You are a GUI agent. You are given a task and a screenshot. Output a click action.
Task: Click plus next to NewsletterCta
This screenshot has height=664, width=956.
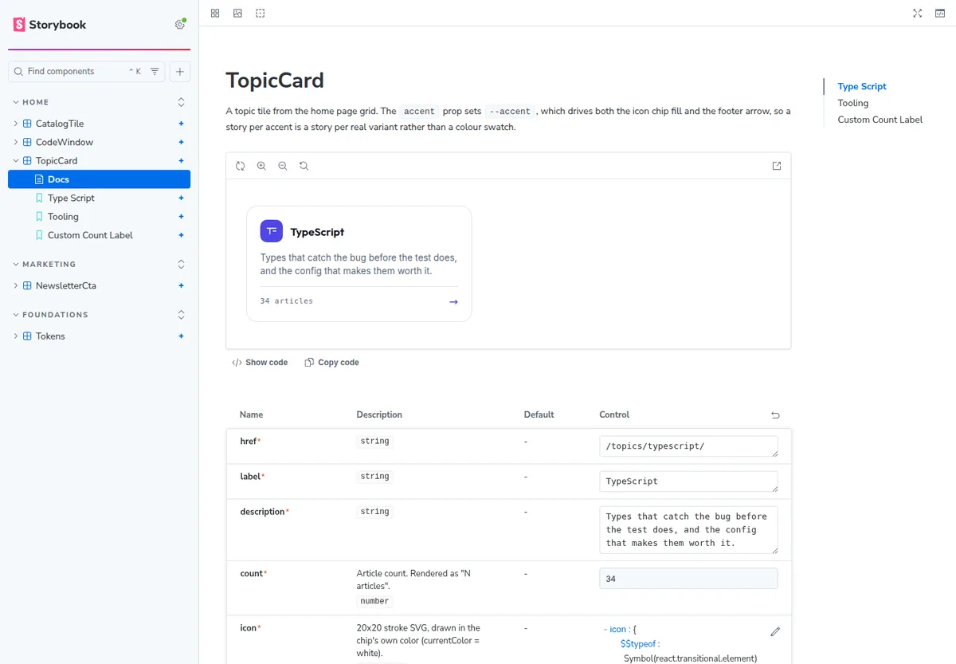tap(181, 285)
